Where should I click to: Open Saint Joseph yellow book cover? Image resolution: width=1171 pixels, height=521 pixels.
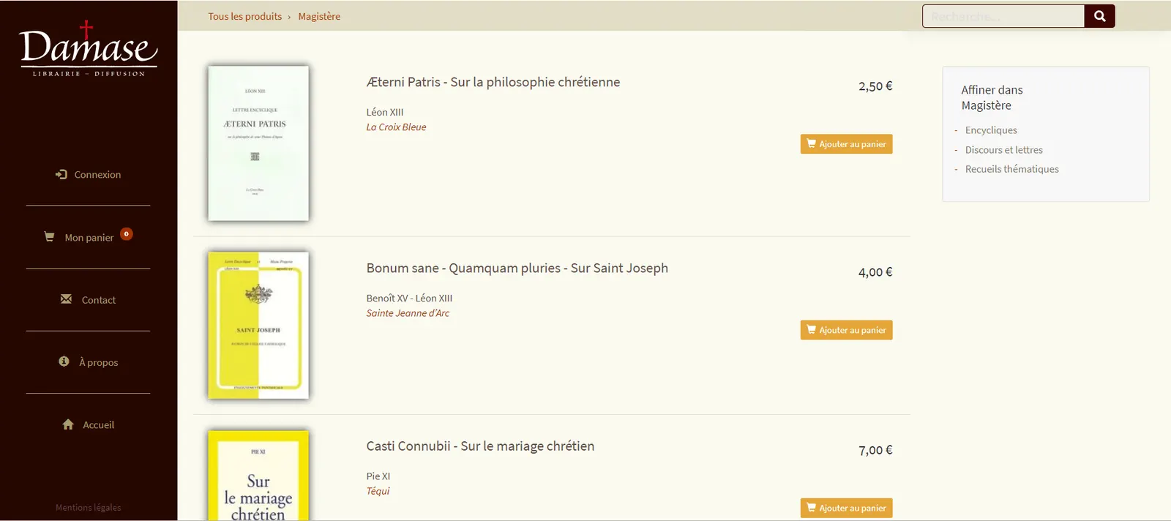pos(258,326)
